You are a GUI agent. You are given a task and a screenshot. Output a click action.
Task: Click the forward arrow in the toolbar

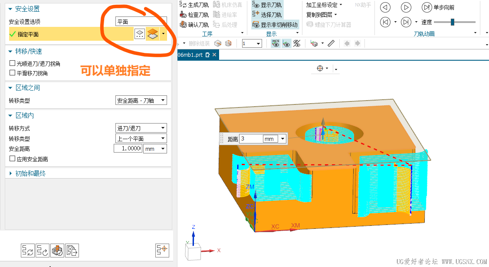tap(358, 43)
